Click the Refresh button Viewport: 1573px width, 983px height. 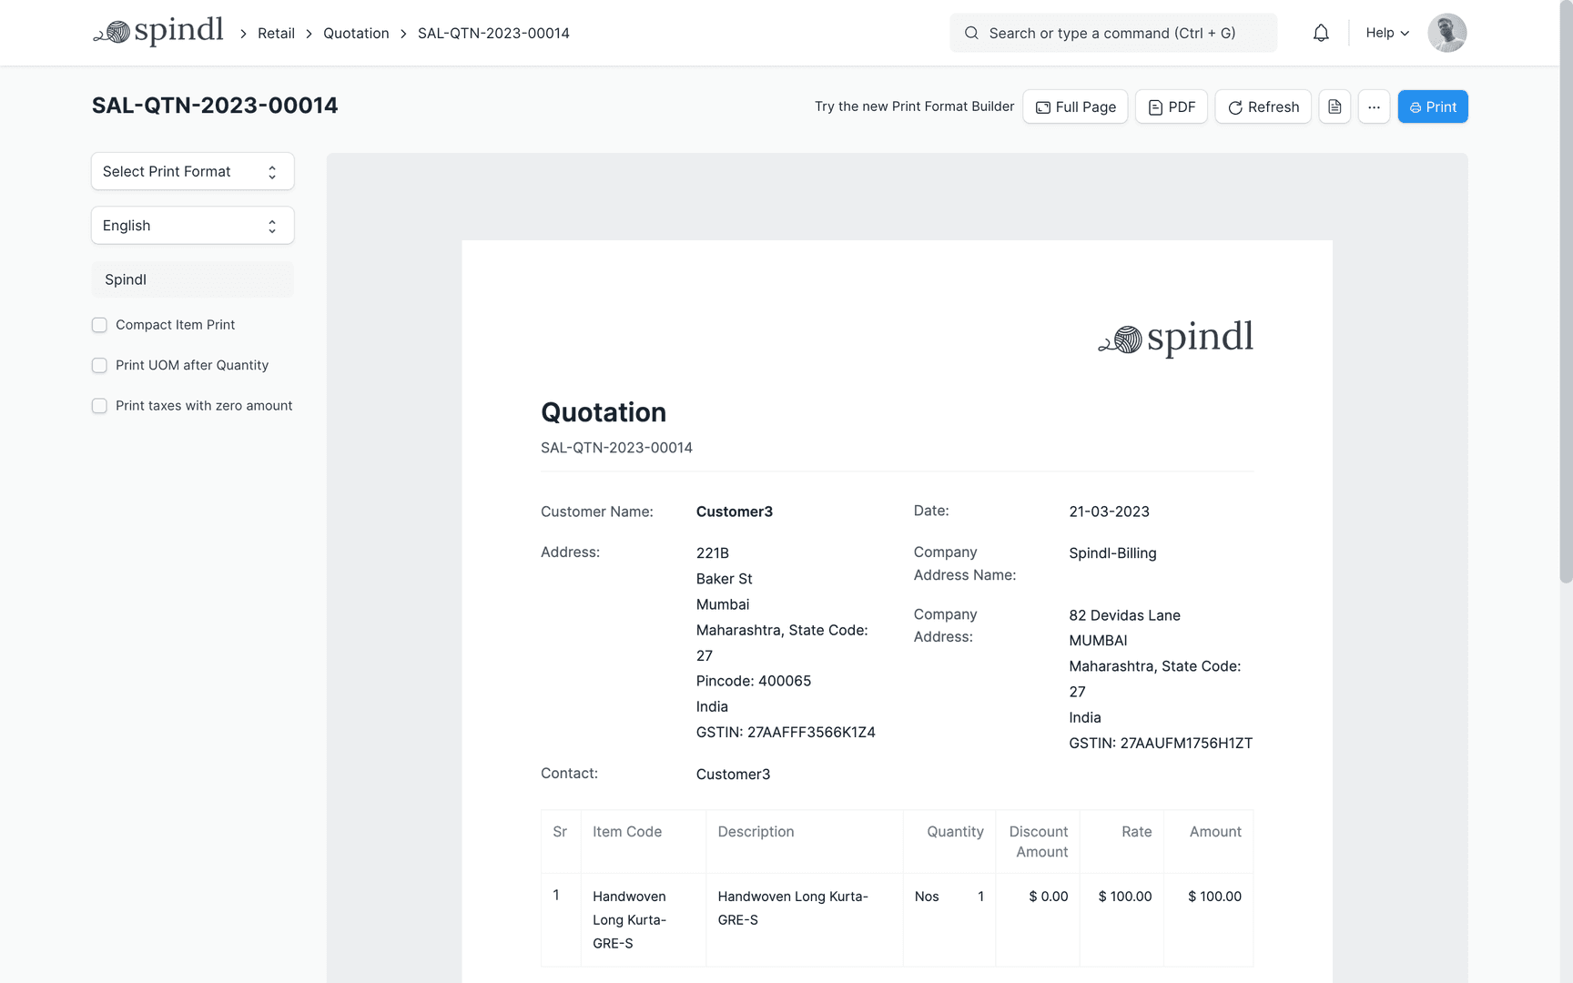click(1263, 106)
